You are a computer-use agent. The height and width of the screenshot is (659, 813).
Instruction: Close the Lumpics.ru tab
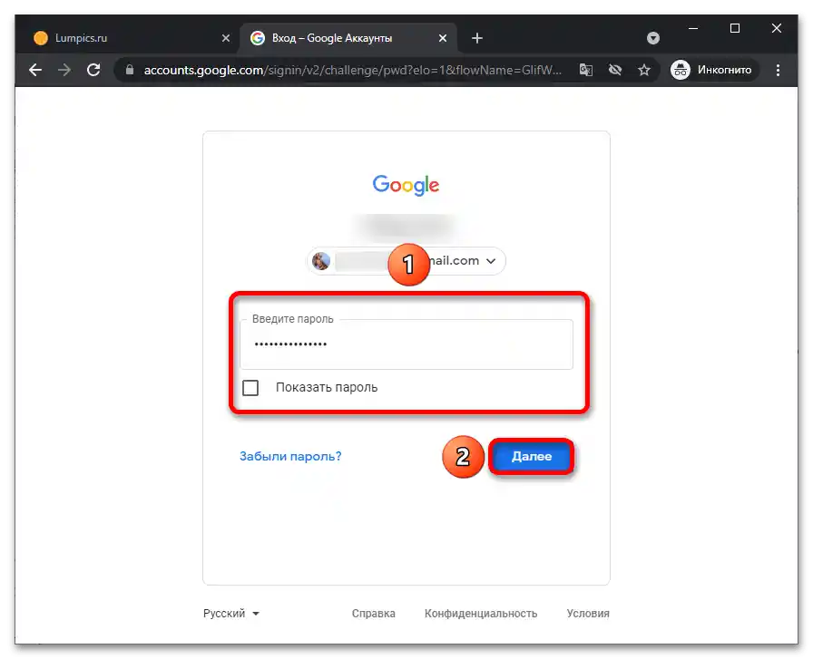pos(226,38)
